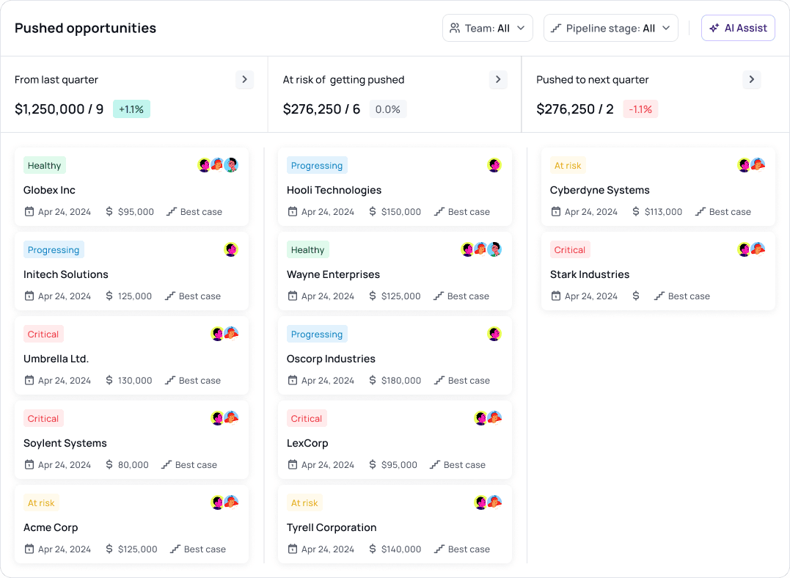Expand the At risk of getting pushed arrow
The height and width of the screenshot is (578, 790).
pyautogui.click(x=498, y=80)
